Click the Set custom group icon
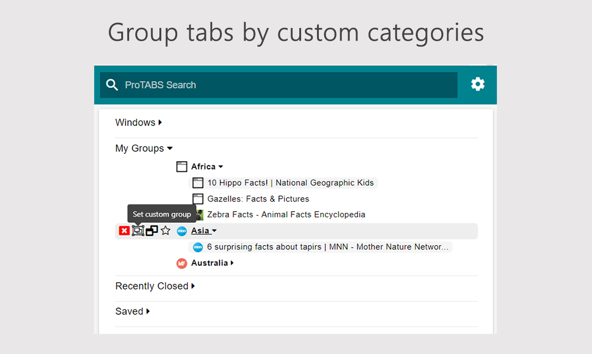 coord(138,231)
